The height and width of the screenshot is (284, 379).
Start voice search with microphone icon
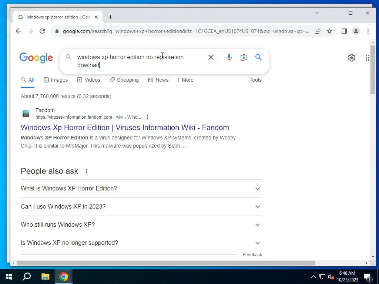229,57
